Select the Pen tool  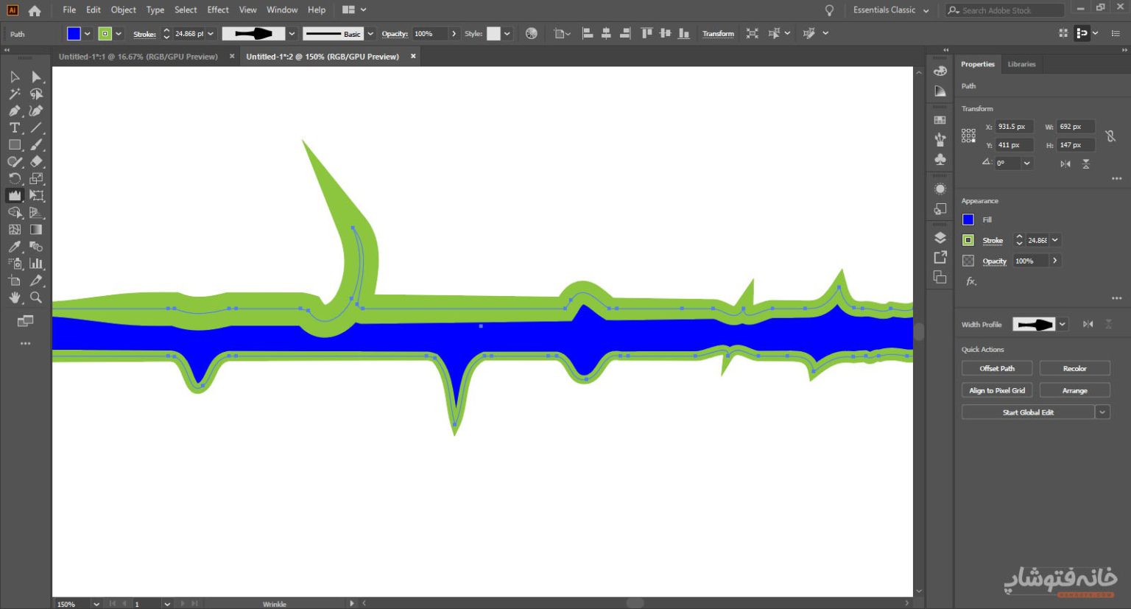coord(14,111)
